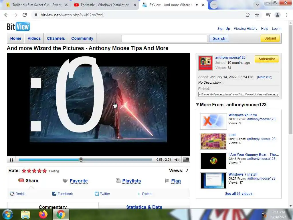Screen dimensions: 293x220
Task: Open the Channels nav item
Action: click(56, 38)
